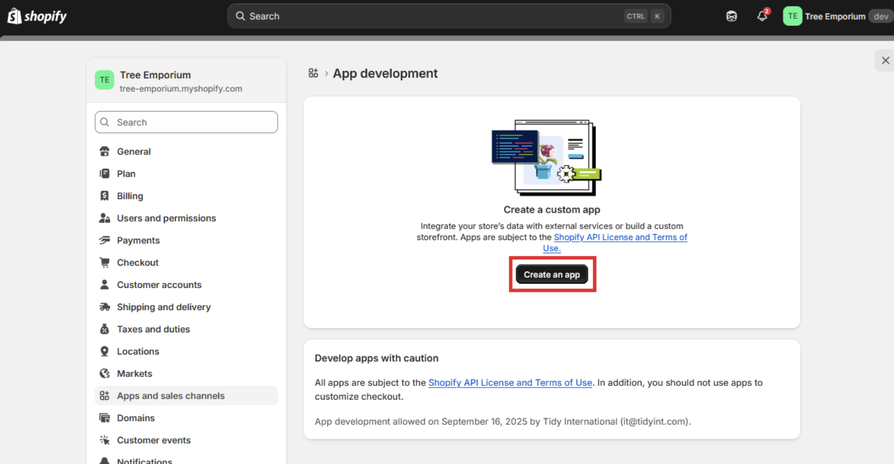The width and height of the screenshot is (894, 464).
Task: Open the notifications bell
Action: point(762,16)
